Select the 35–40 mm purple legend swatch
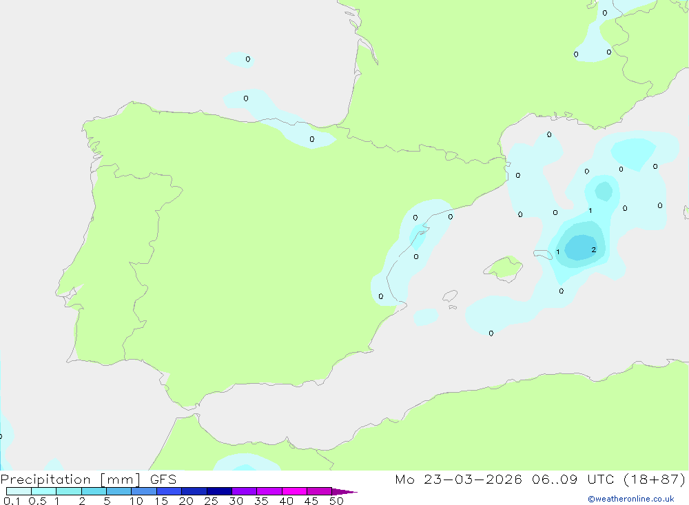 click(269, 491)
